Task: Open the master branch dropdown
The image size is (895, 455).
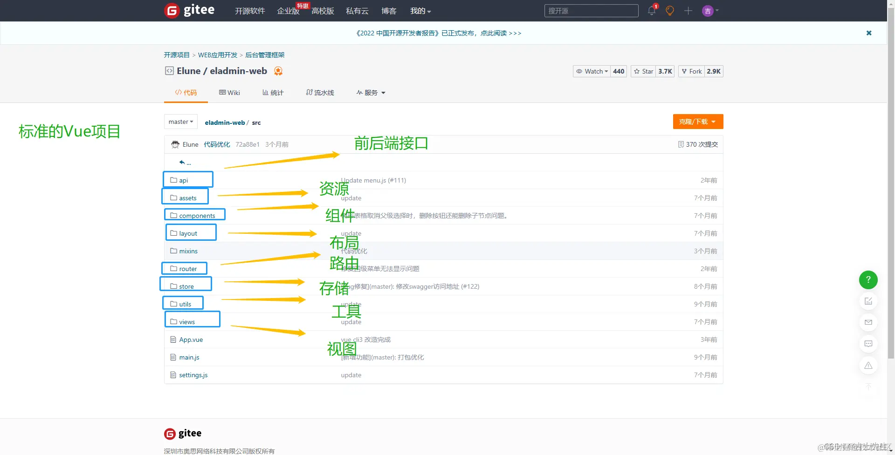Action: coord(181,122)
